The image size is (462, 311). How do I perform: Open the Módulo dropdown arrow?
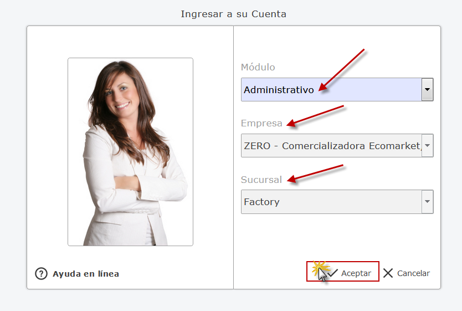click(x=427, y=89)
